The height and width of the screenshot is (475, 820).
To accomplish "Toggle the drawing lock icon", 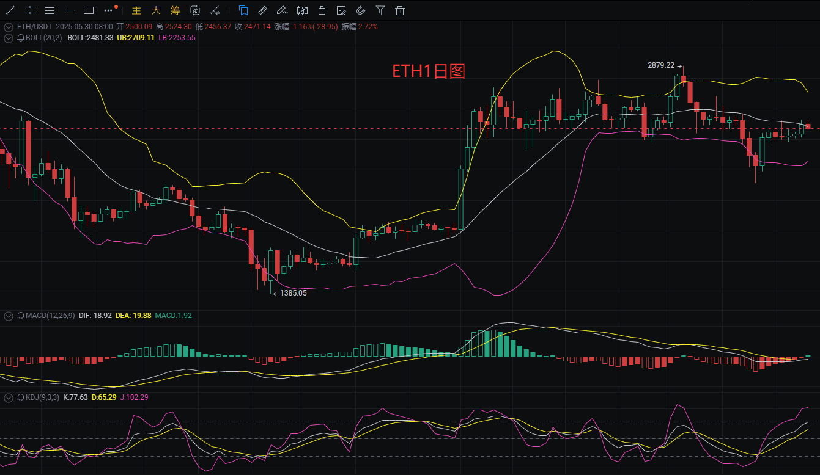I will (322, 10).
